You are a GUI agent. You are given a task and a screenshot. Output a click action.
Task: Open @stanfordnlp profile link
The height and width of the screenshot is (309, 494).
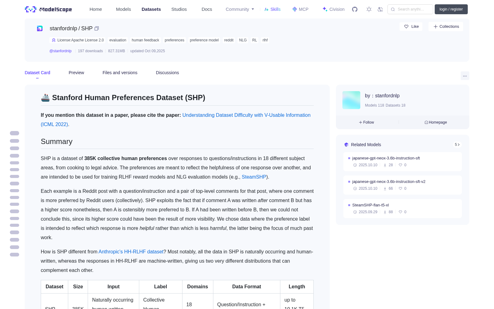61,51
